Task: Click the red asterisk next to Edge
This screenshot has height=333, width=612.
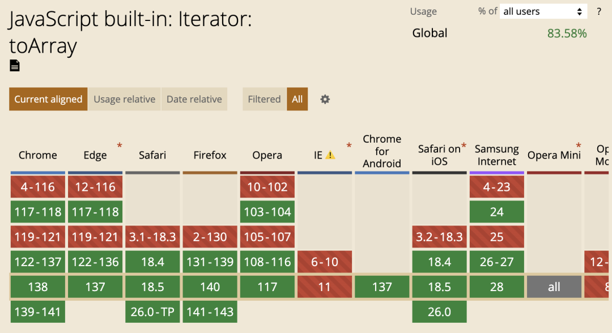Action: tap(120, 146)
